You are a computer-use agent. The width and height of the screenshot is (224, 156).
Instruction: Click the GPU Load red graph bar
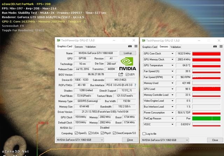(x=206, y=89)
